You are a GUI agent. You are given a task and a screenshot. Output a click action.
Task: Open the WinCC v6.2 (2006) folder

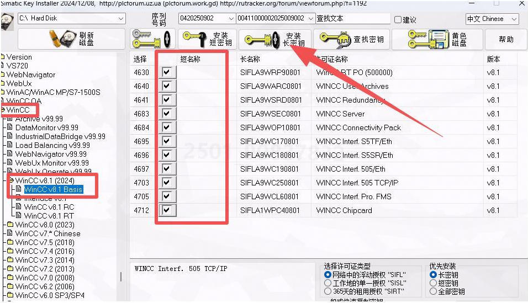(40, 286)
